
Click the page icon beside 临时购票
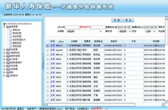pyautogui.click(x=10, y=36)
